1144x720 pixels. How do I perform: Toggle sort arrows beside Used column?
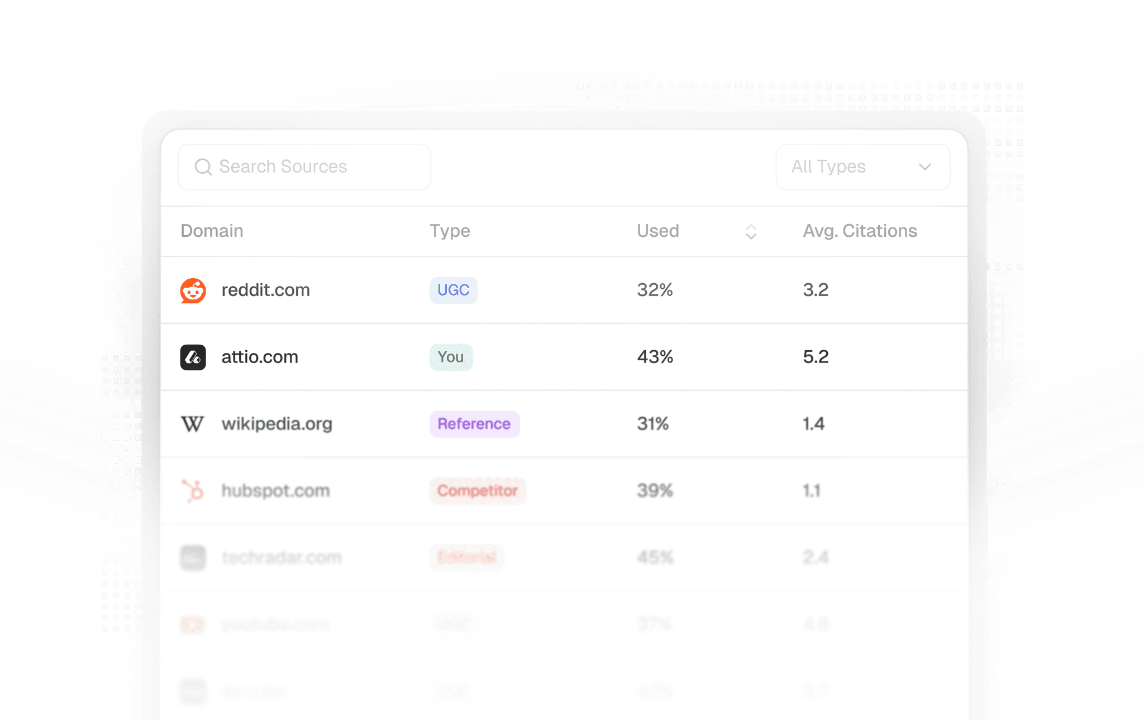[x=751, y=232]
